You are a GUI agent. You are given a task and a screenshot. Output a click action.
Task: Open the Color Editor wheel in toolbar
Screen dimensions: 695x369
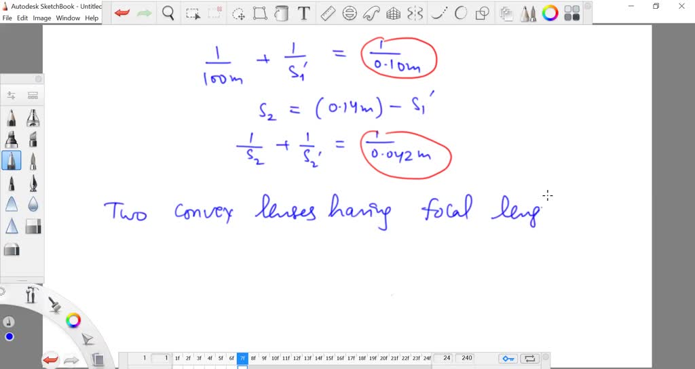pyautogui.click(x=550, y=14)
